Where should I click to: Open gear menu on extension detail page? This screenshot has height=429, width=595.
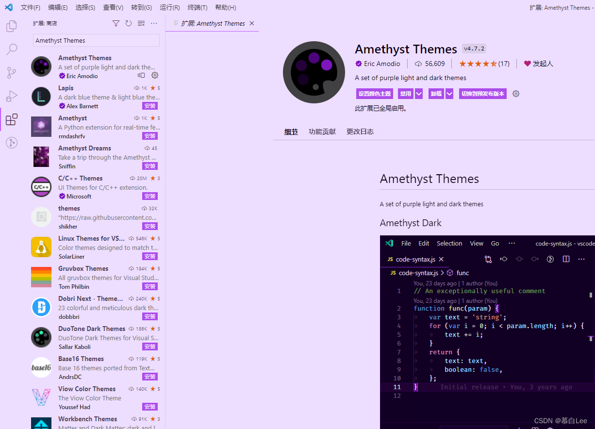pyautogui.click(x=516, y=94)
